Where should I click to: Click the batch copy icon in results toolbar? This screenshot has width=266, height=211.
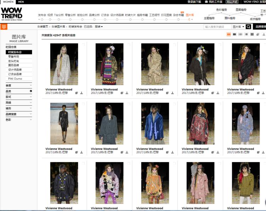tap(258, 34)
